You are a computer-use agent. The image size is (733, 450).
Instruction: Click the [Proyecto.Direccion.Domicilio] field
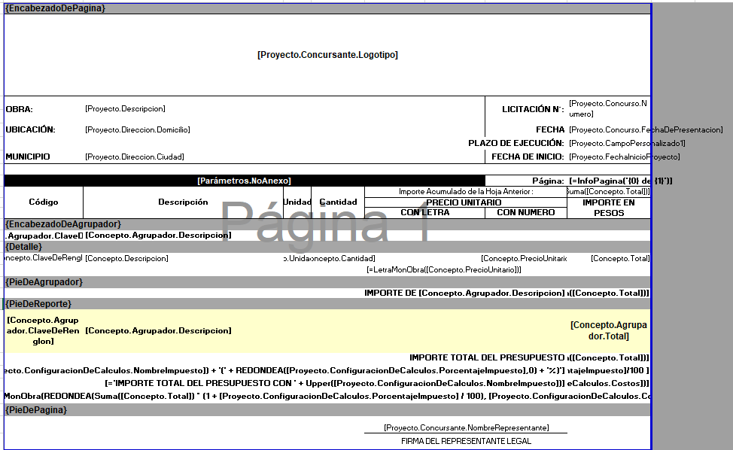click(138, 129)
